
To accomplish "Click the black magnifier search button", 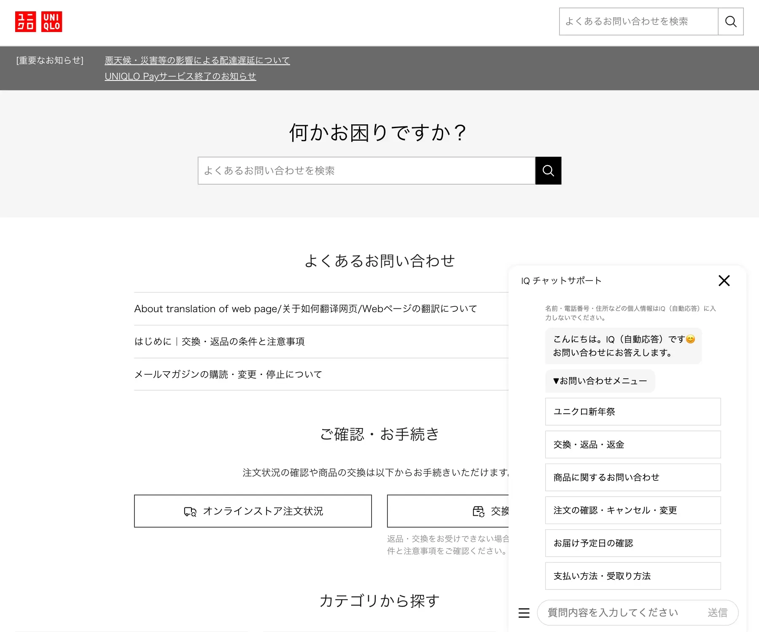I will coord(548,170).
